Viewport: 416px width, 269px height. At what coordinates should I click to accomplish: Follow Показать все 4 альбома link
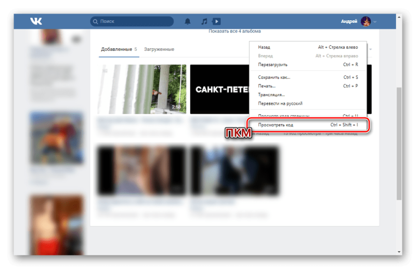pos(235,31)
